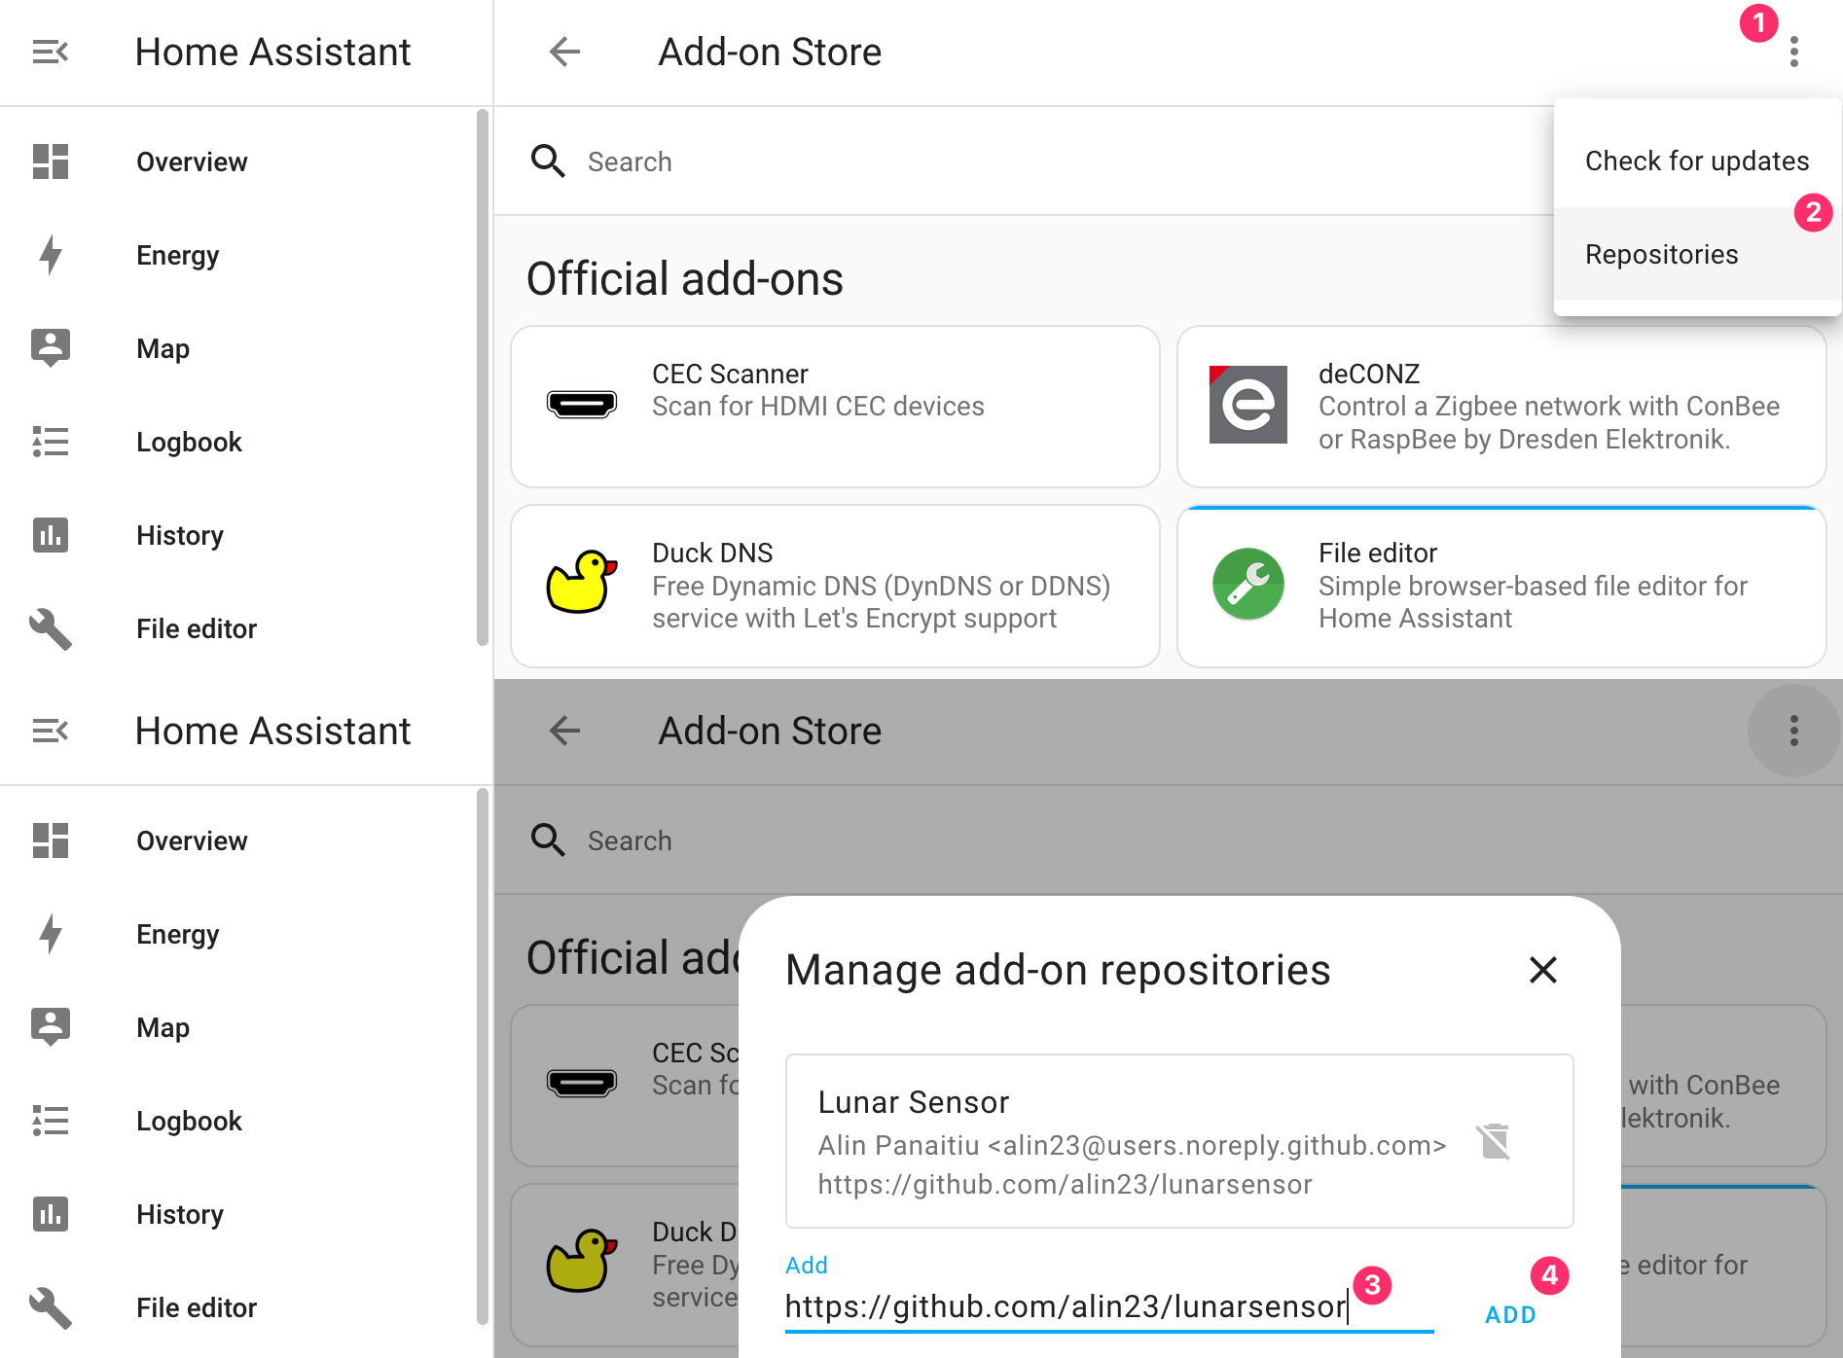Close the Manage add-on repositories dialog
Screen dimensions: 1843x1358
pos(1543,970)
